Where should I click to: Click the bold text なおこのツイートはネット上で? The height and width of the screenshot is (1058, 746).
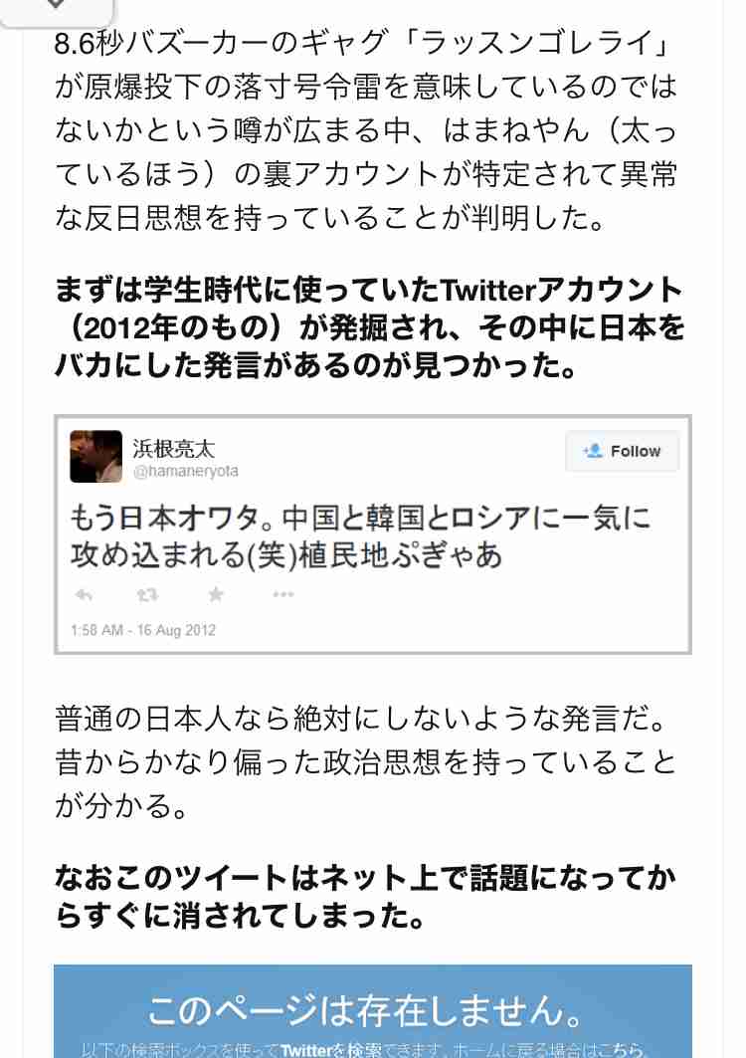[365, 898]
